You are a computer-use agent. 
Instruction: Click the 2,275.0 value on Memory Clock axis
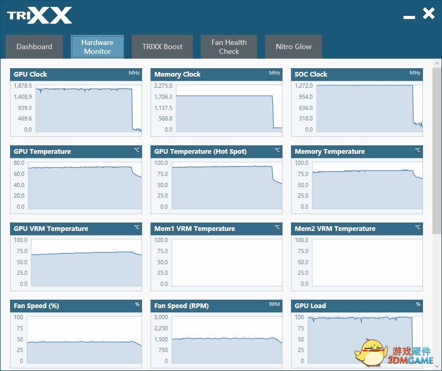[163, 86]
